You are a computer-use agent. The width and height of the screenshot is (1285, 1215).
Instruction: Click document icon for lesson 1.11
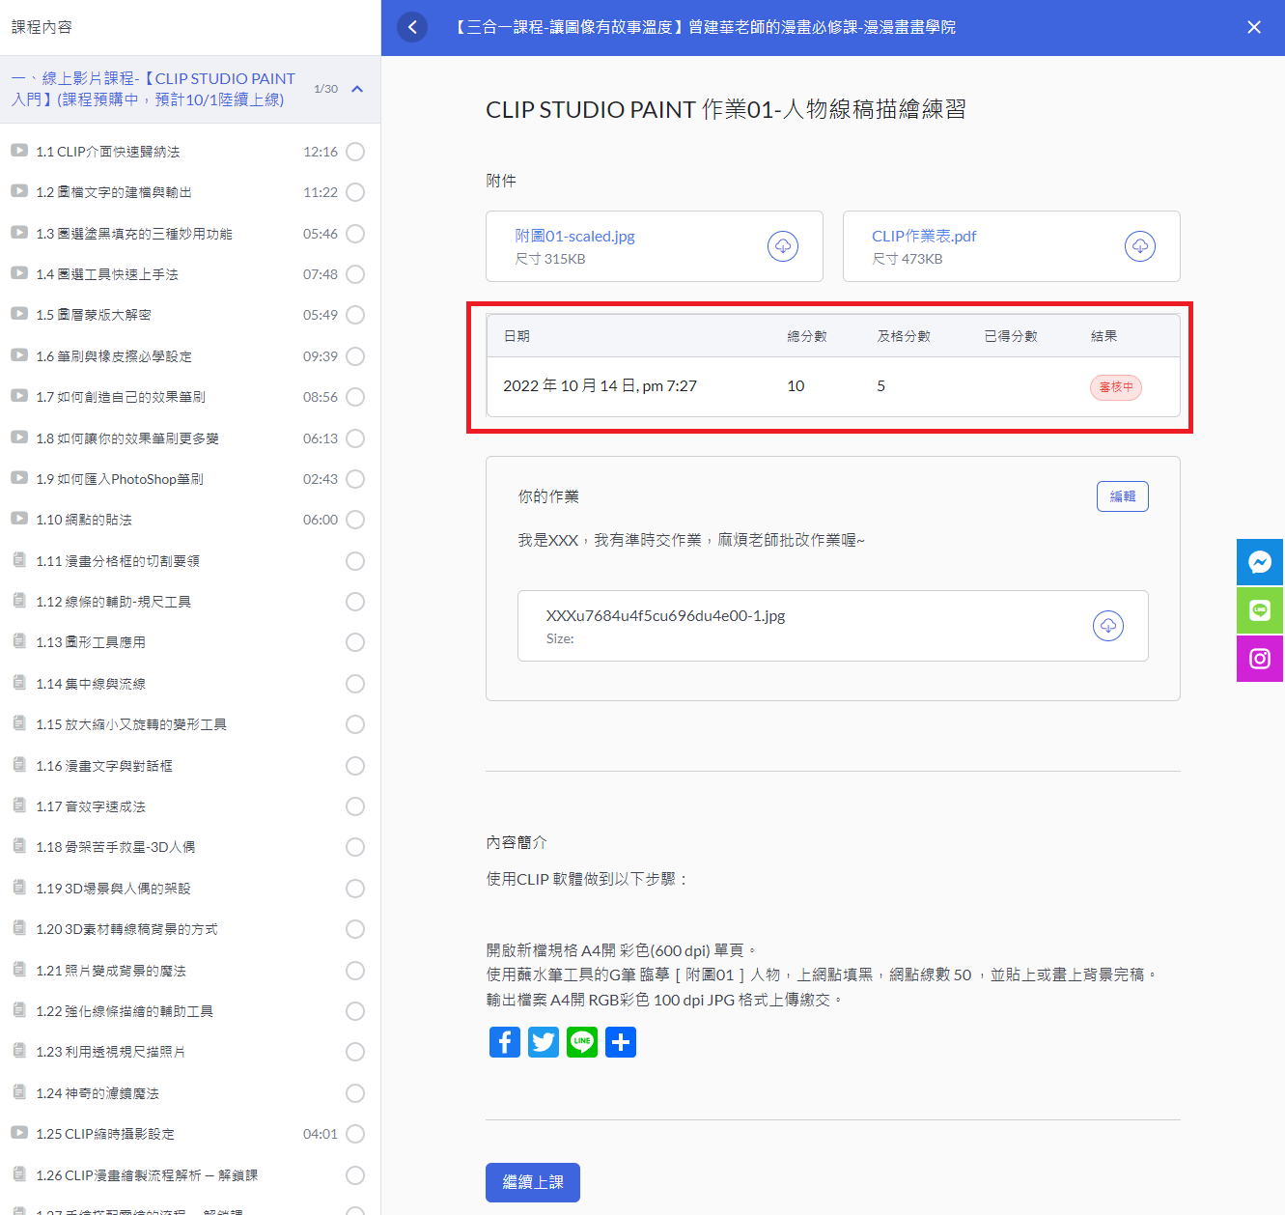coord(19,560)
